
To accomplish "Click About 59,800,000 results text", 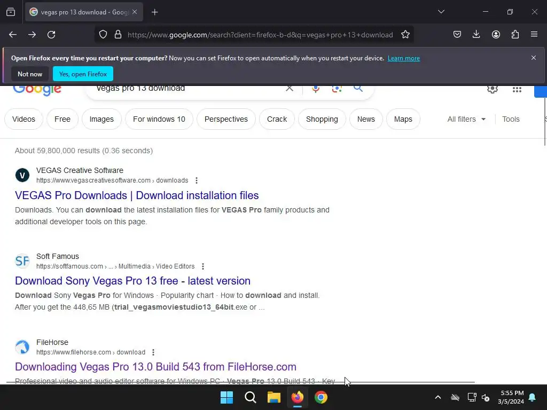I will [84, 151].
